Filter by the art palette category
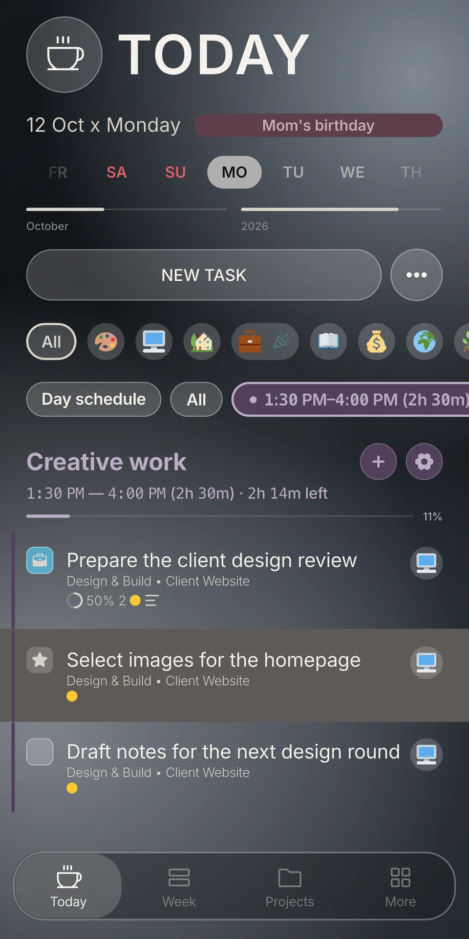The height and width of the screenshot is (939, 469). tap(106, 341)
